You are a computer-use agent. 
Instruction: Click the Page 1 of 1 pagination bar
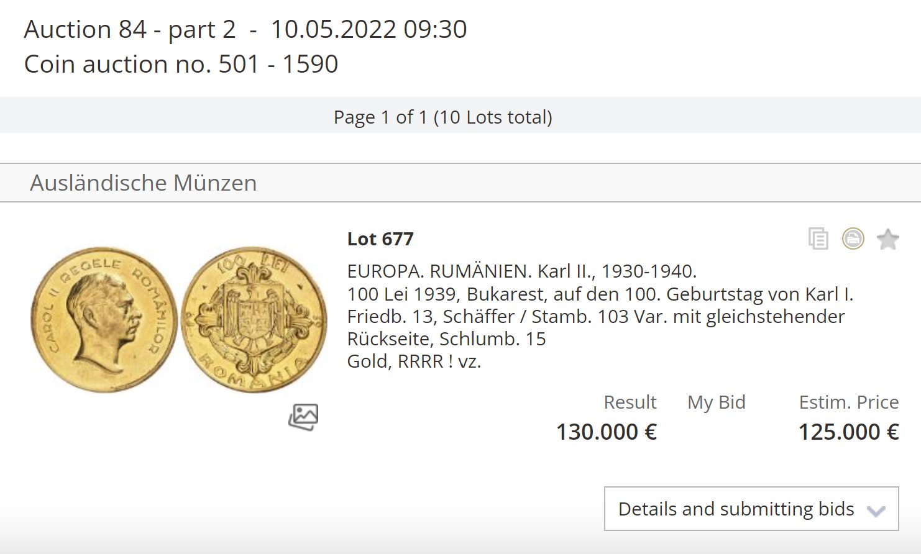pos(442,117)
